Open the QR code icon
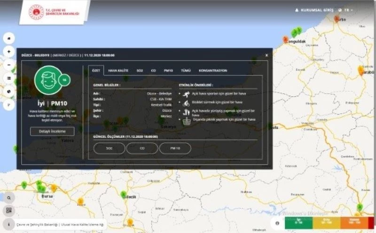 click(9, 210)
